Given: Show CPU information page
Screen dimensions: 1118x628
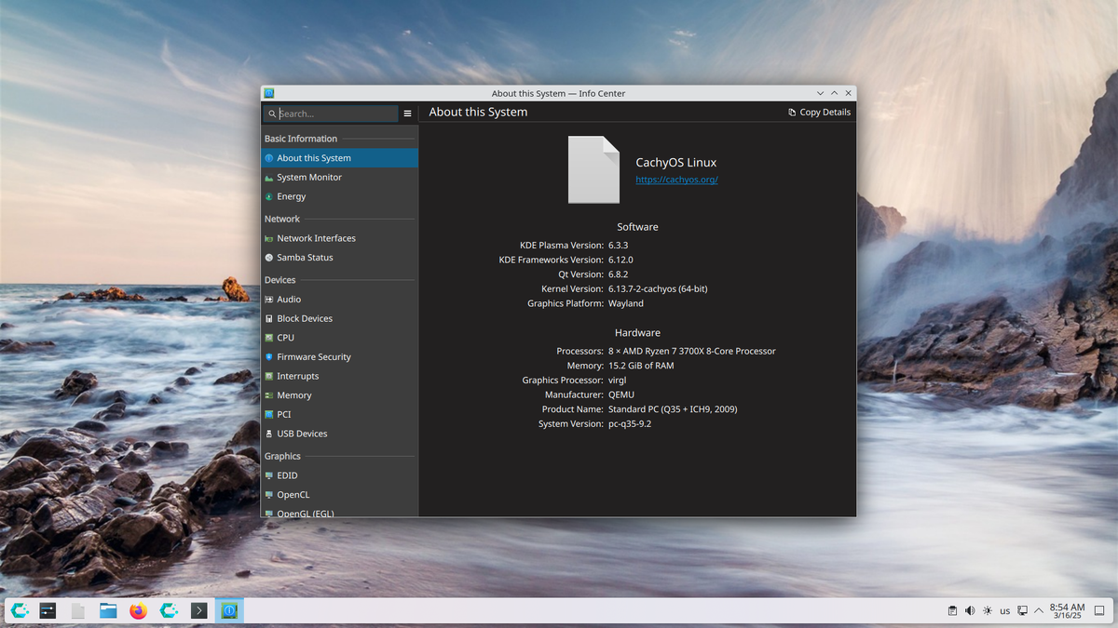Looking at the screenshot, I should point(339,338).
